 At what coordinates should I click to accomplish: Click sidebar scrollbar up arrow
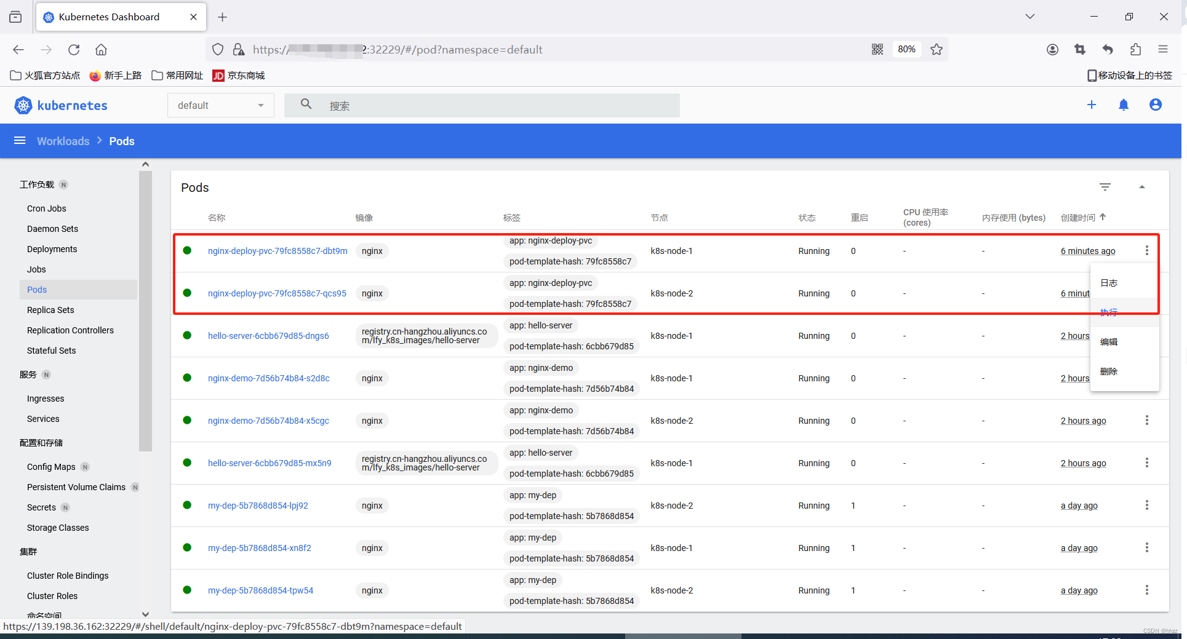pyautogui.click(x=145, y=164)
